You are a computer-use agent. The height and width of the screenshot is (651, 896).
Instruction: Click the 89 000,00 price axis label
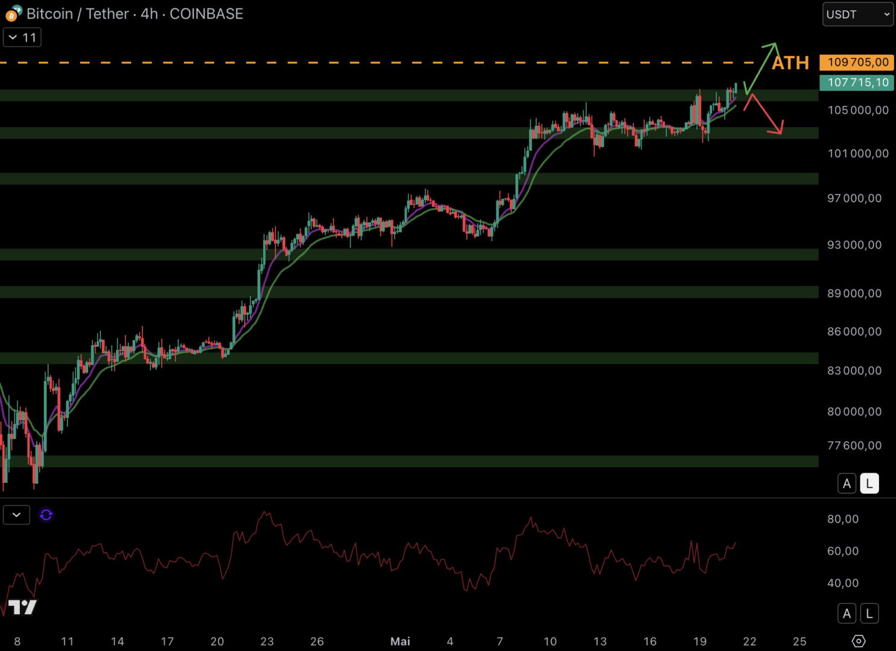(x=854, y=294)
